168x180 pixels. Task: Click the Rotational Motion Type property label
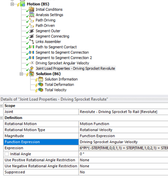pyautogui.click(x=41, y=130)
